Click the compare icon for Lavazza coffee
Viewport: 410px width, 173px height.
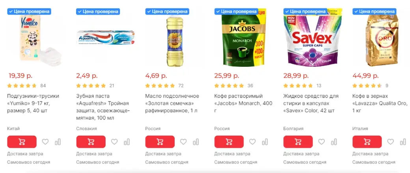(403, 142)
